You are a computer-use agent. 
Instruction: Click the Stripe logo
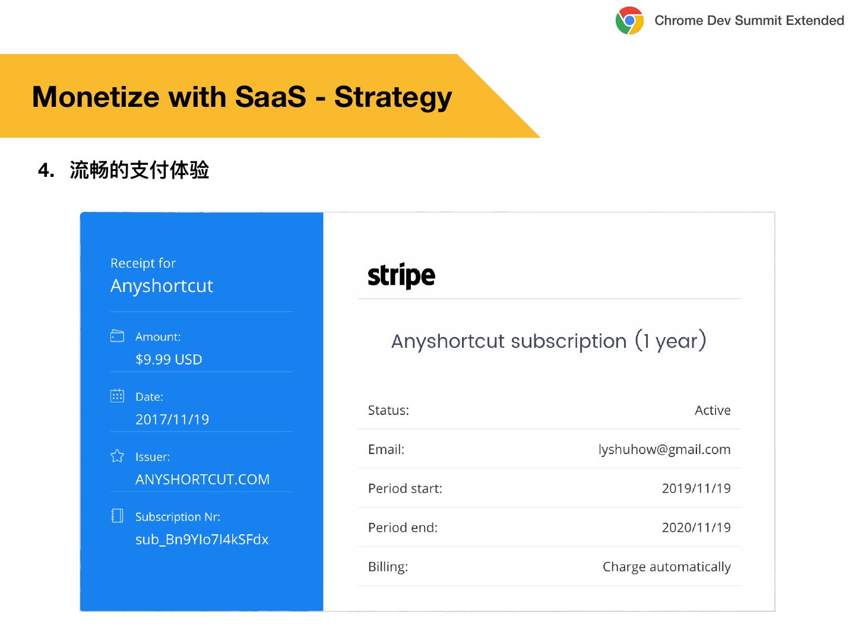coord(401,276)
